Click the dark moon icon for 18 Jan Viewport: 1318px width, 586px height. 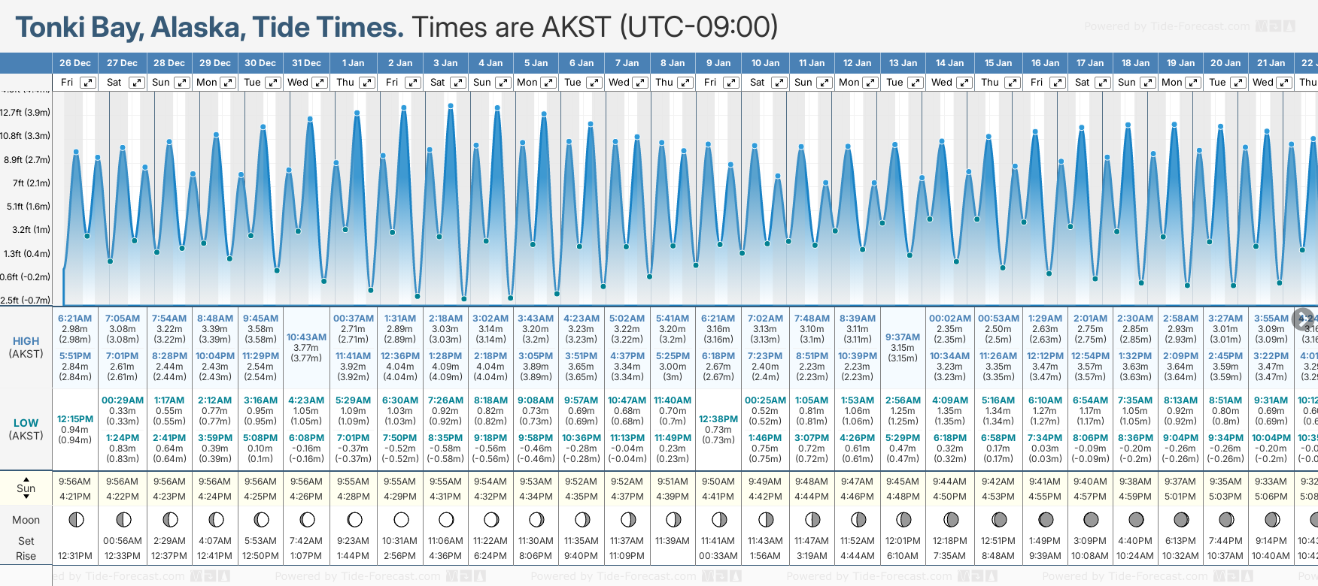(x=1136, y=520)
